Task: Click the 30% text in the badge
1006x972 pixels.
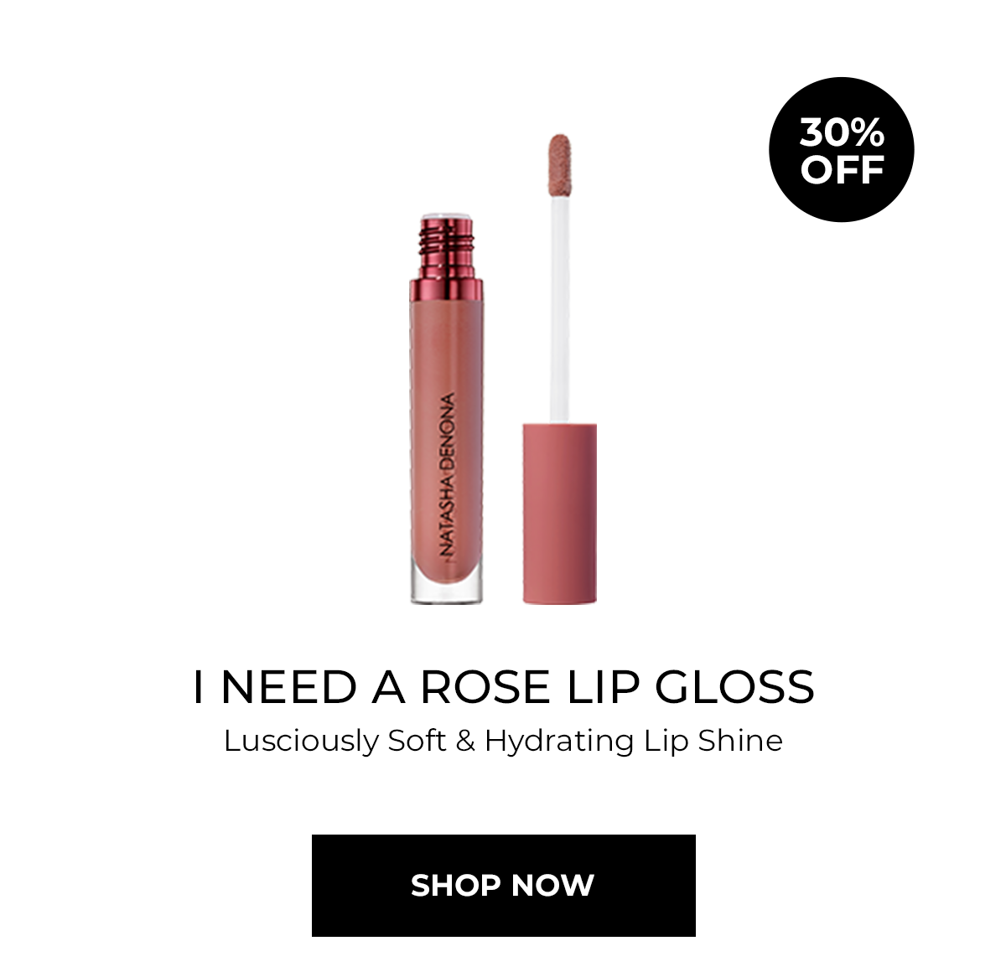Action: (x=842, y=132)
